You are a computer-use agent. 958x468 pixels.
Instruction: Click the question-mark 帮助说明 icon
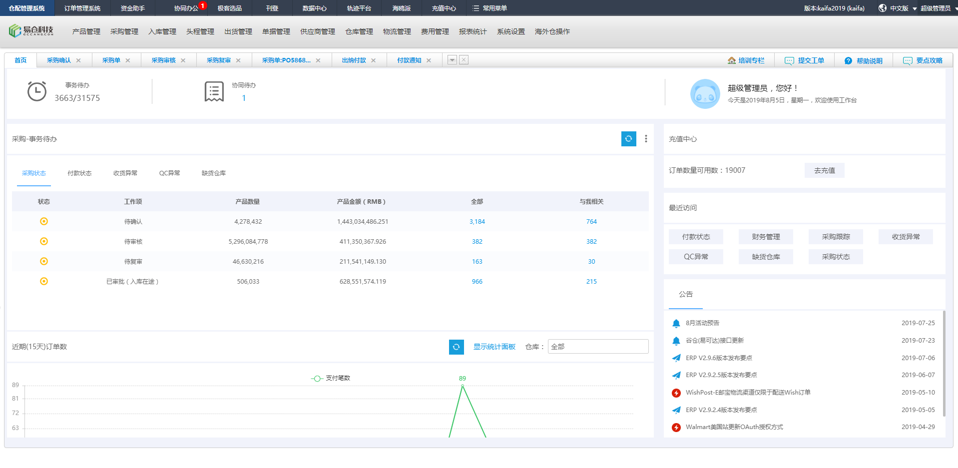pyautogui.click(x=848, y=60)
